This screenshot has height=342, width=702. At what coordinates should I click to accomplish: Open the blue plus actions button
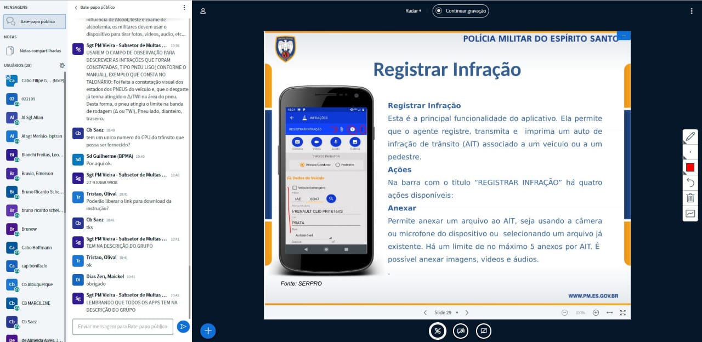click(208, 330)
